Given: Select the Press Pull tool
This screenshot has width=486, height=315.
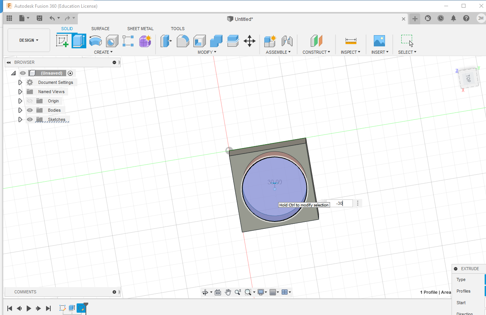Looking at the screenshot, I should (166, 41).
